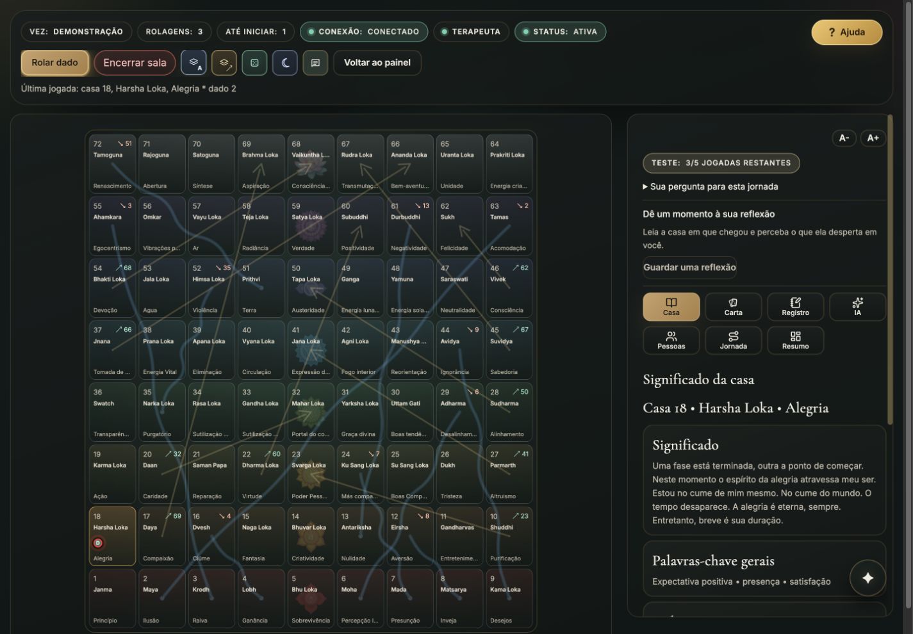Select the player token on Harsha Loka
The width and height of the screenshot is (913, 634).
[98, 543]
